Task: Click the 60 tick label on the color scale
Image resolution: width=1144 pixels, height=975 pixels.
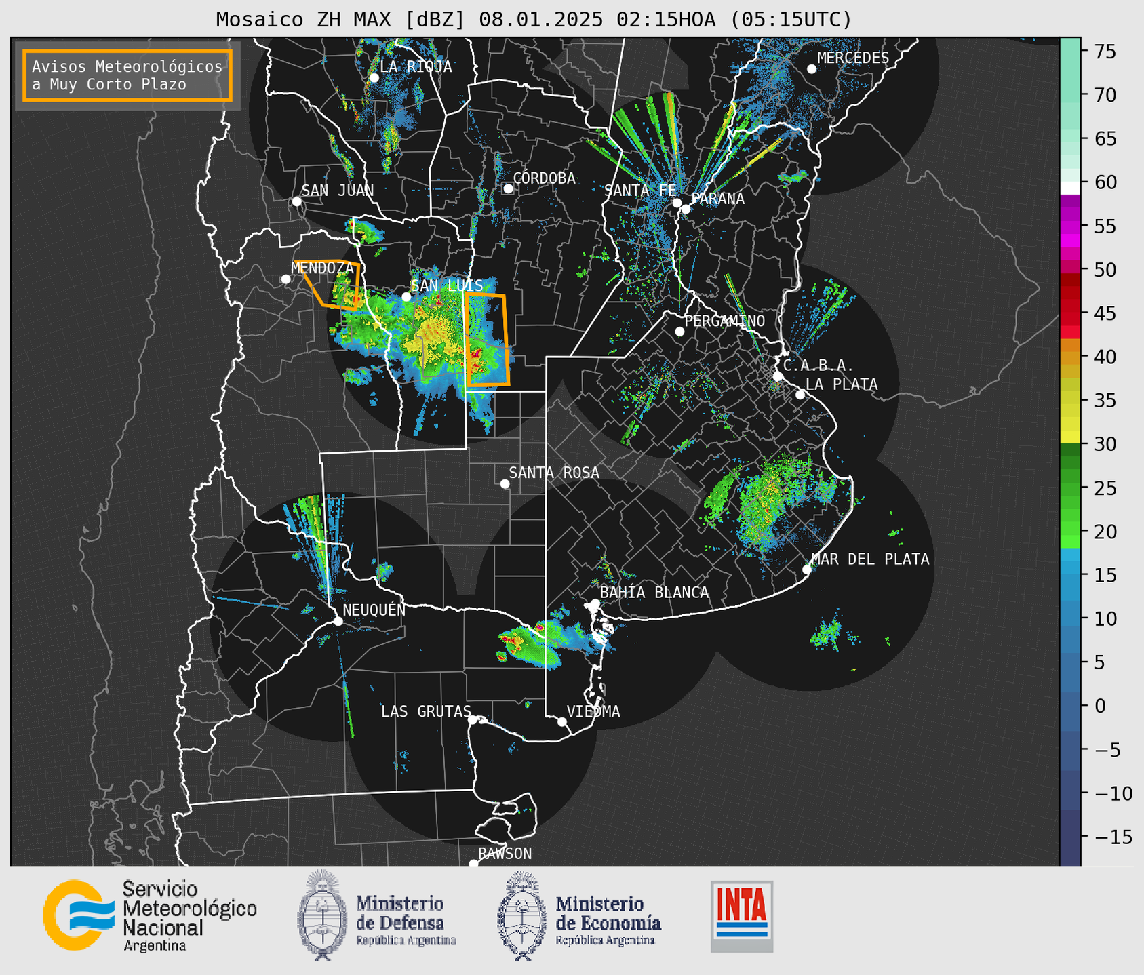Action: click(x=1105, y=182)
